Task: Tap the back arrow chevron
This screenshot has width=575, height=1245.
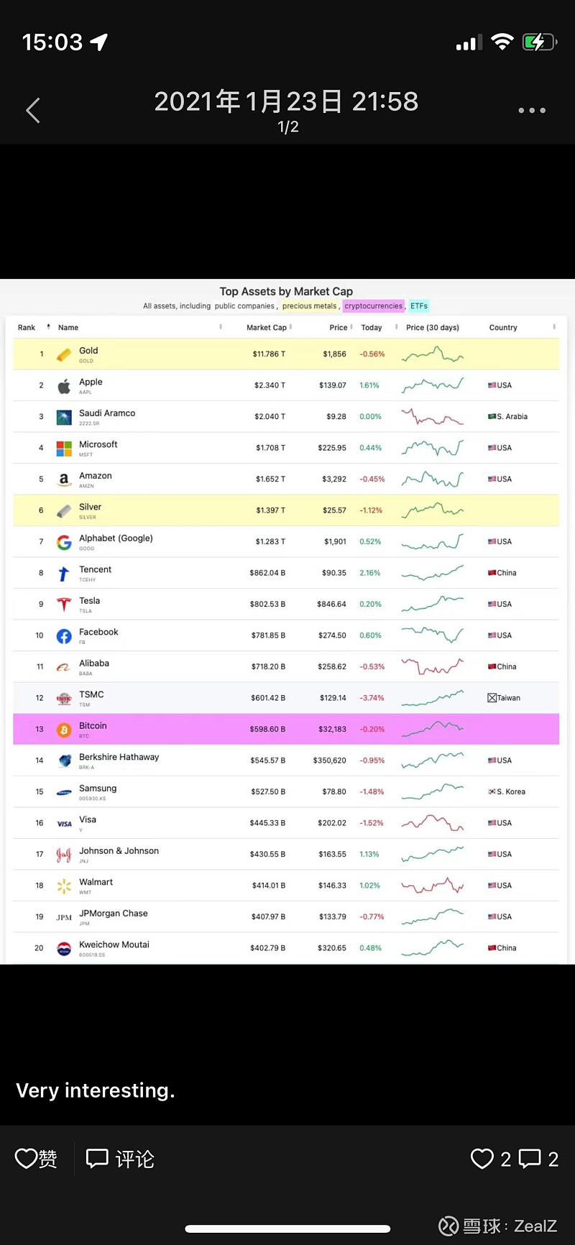Action: click(33, 111)
